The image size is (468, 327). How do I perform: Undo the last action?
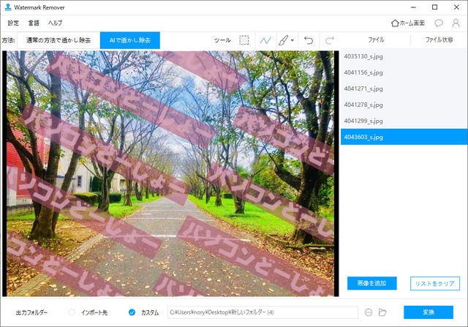[x=309, y=40]
